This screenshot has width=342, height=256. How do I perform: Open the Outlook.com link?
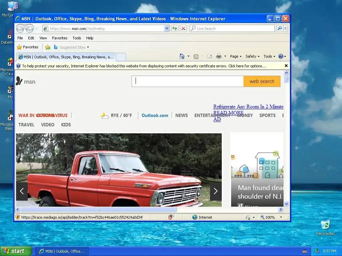(155, 115)
